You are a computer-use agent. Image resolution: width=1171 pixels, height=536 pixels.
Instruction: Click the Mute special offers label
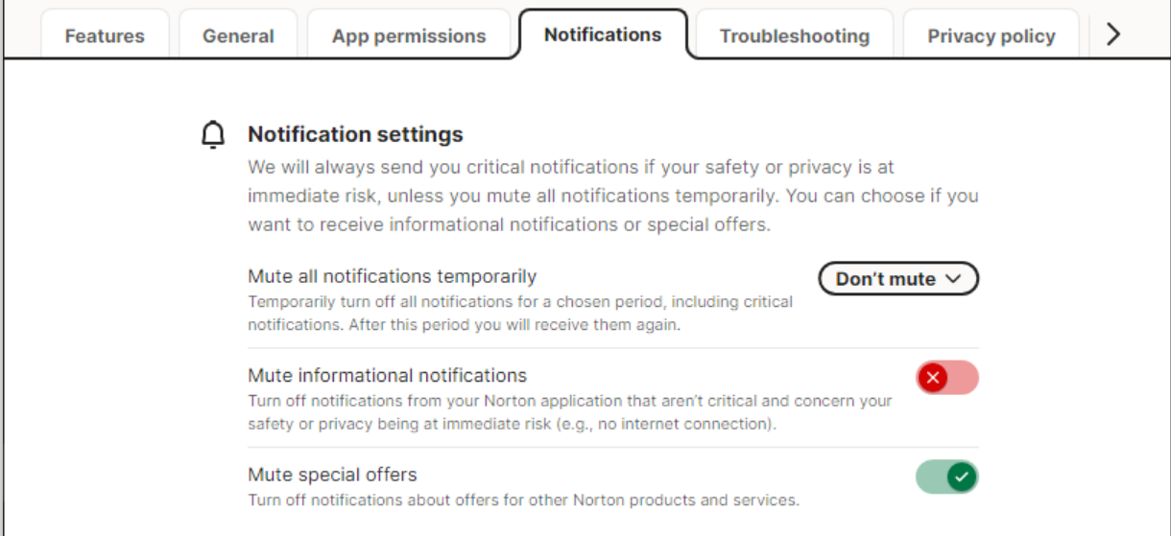[332, 475]
